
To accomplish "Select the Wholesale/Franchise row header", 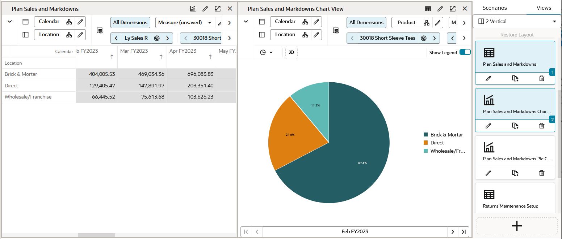I will (x=39, y=97).
